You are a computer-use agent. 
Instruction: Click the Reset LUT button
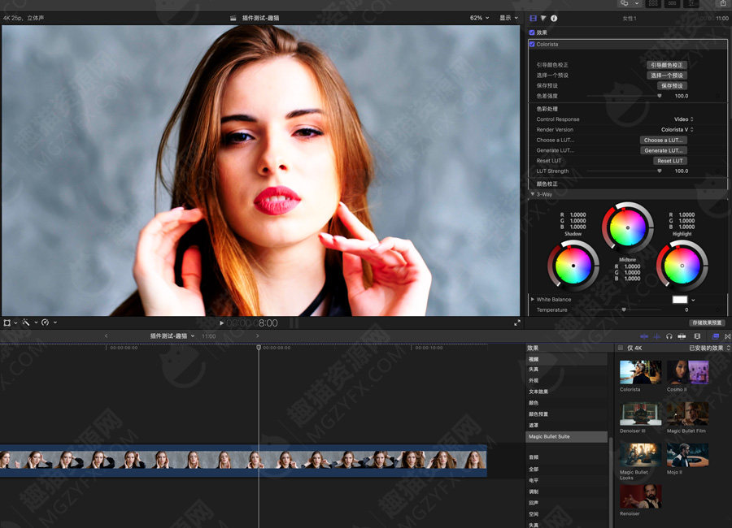(669, 161)
